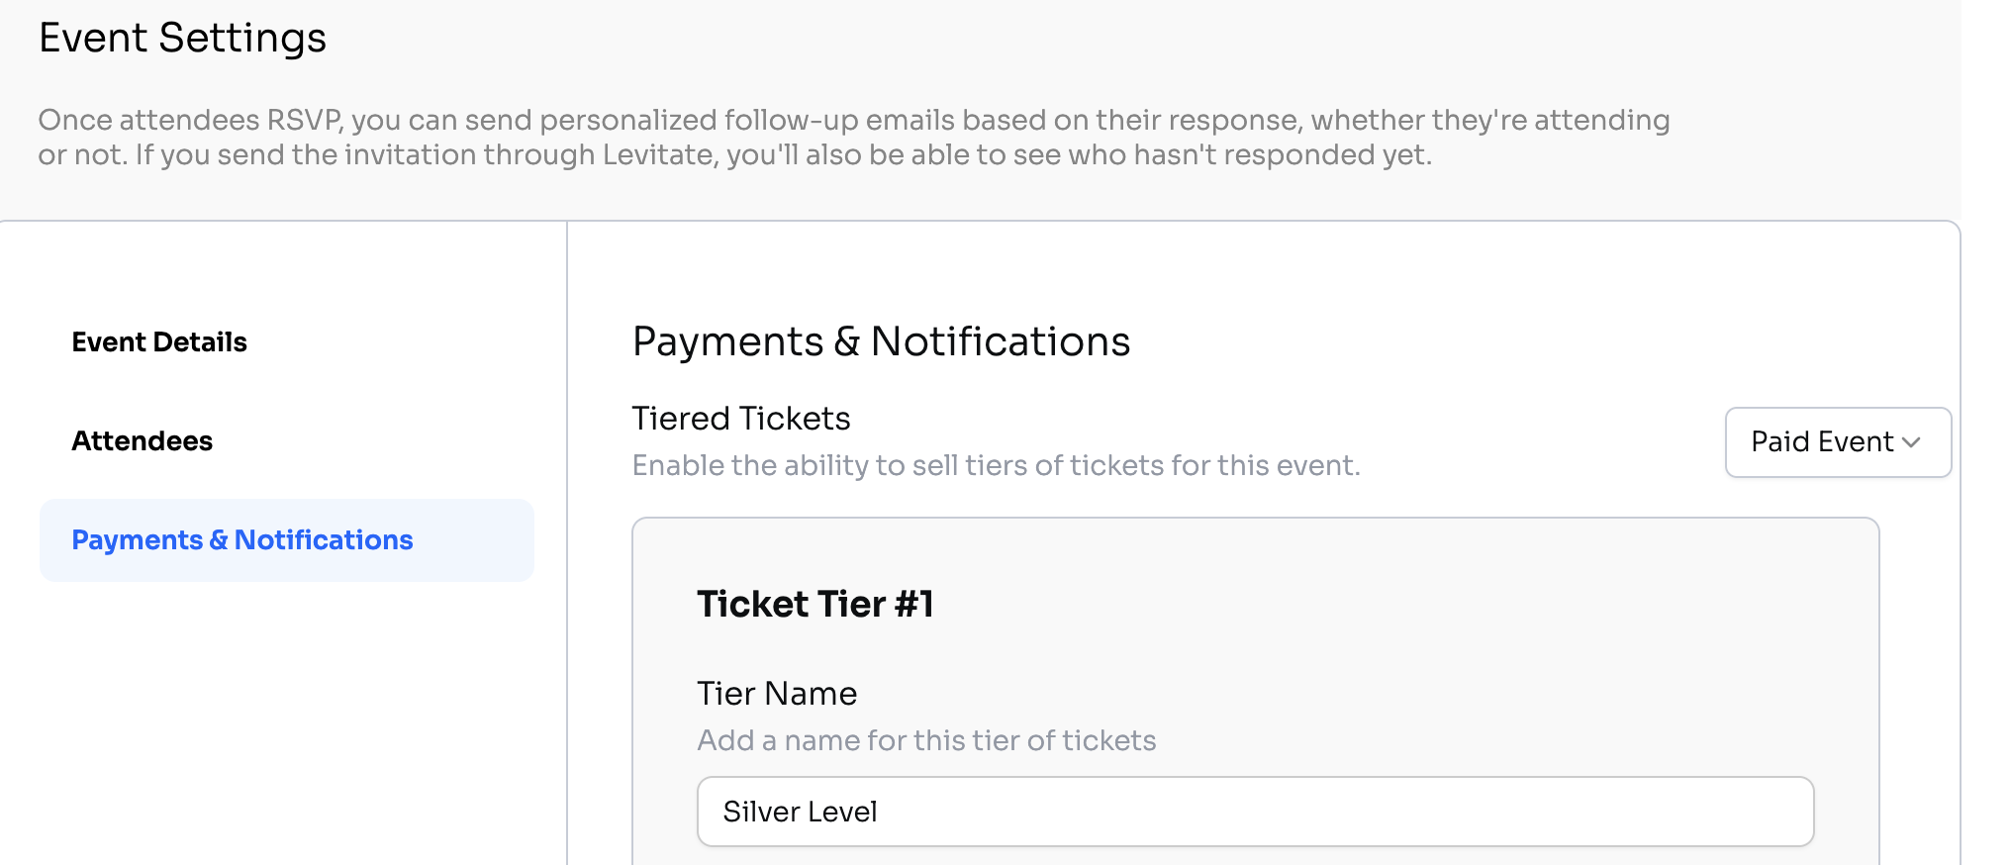Viewport: 2011px width, 865px height.
Task: Click the "#1" in the Ticket Tier heading
Action: [914, 605]
